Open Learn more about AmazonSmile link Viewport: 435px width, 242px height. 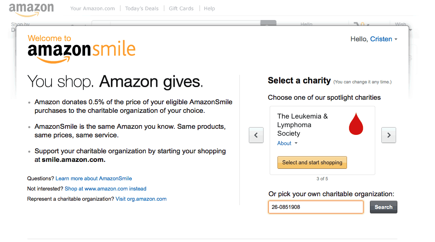tap(94, 179)
